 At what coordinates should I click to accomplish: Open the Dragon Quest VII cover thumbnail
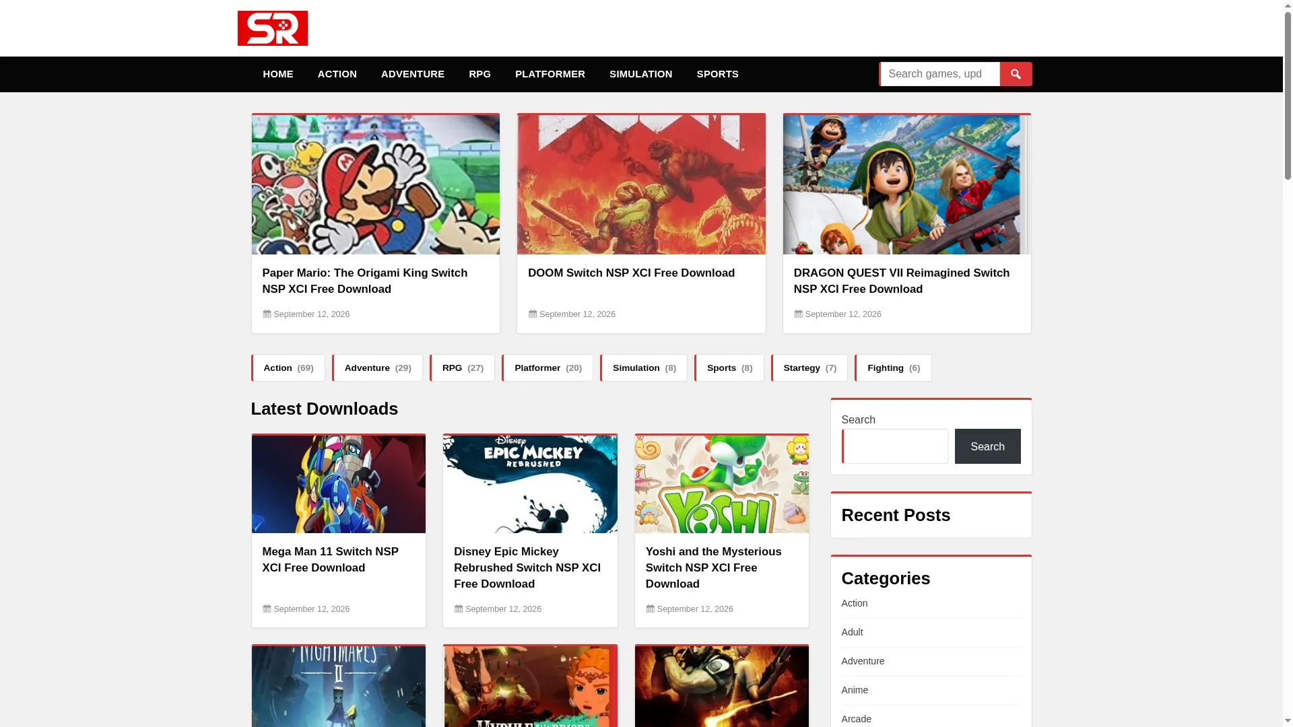click(x=907, y=184)
